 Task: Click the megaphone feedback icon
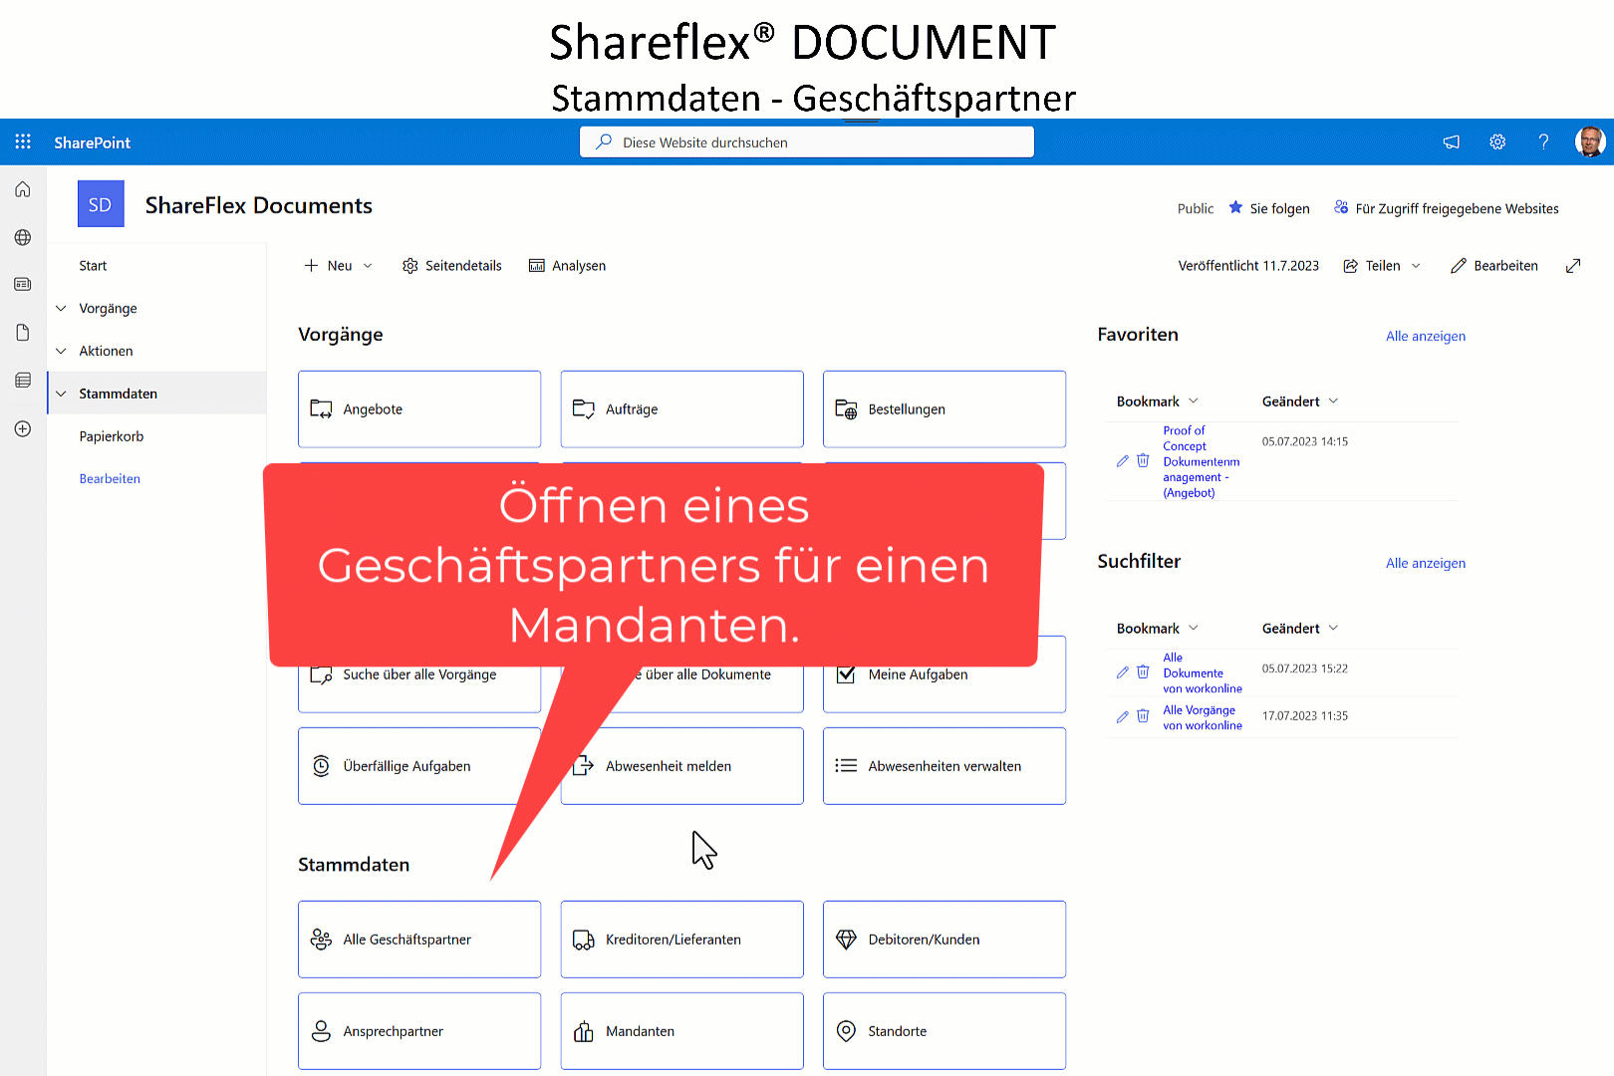point(1452,142)
